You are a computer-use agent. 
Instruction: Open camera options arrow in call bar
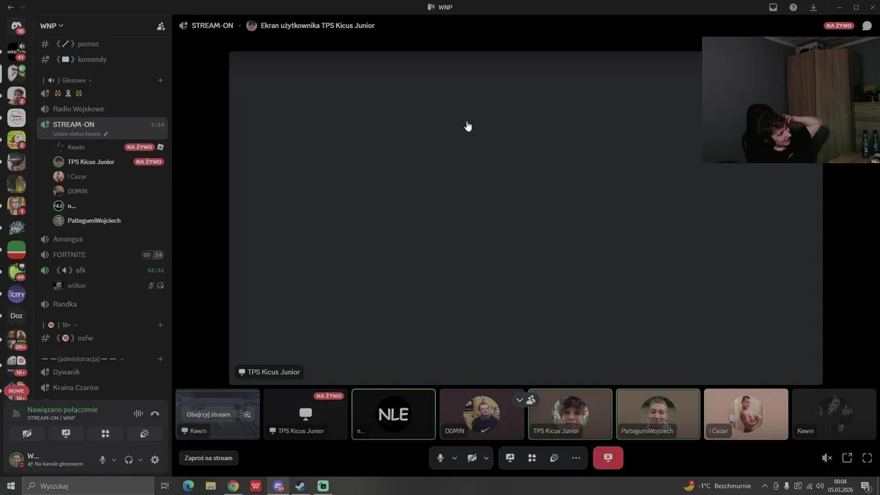point(486,458)
